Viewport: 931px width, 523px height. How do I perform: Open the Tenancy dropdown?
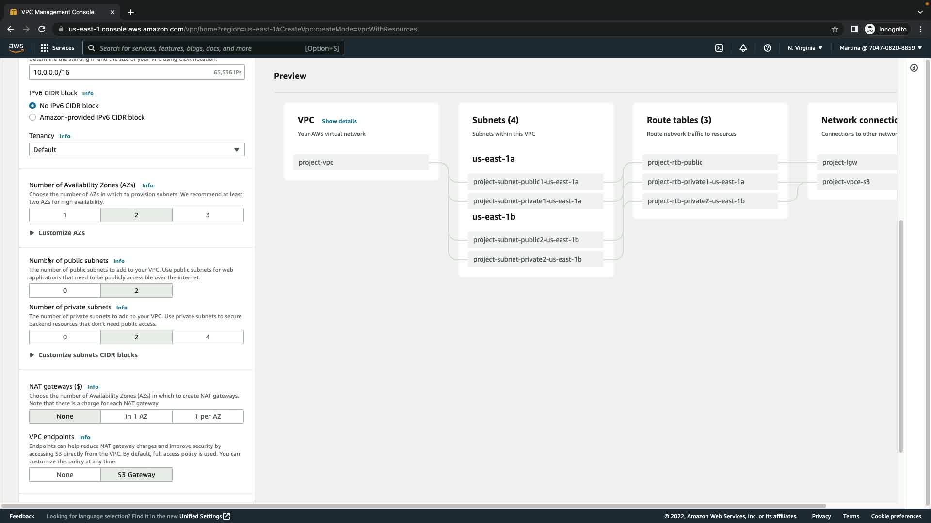click(136, 150)
